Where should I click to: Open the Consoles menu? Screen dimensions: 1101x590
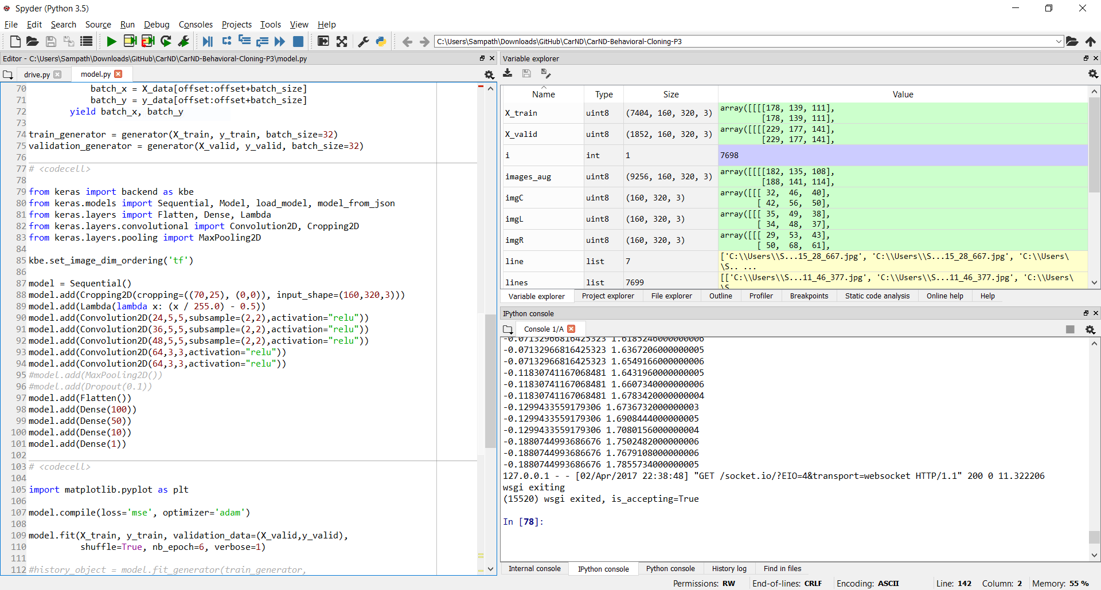(x=196, y=25)
